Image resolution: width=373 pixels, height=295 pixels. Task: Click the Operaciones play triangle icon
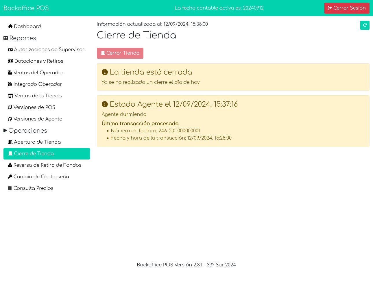tap(5, 131)
